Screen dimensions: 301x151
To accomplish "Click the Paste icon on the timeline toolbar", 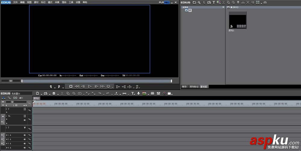I will pos(74,94).
